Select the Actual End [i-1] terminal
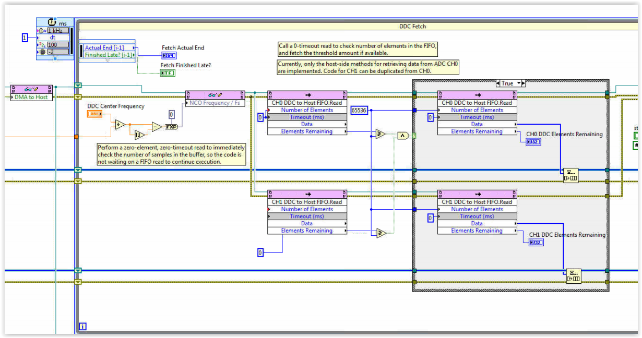The height and width of the screenshot is (338, 642). point(109,47)
